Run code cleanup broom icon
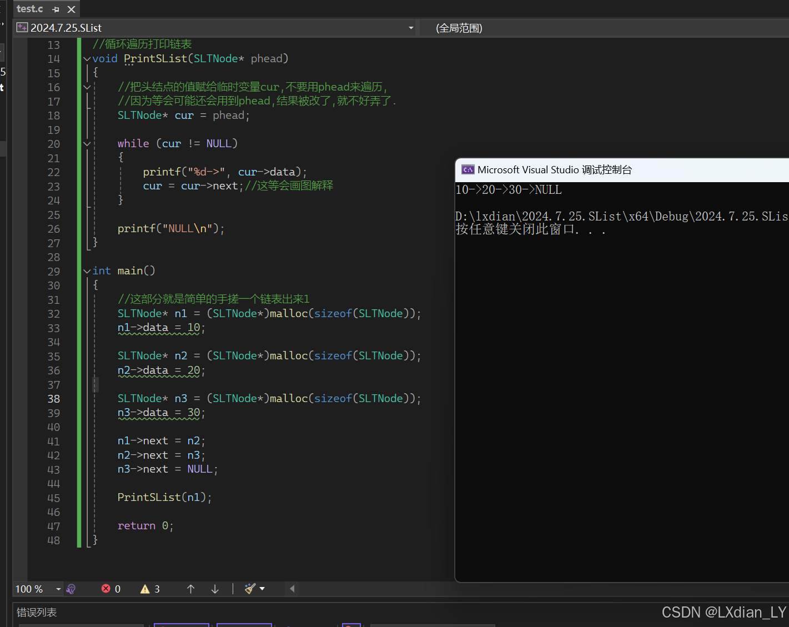The height and width of the screenshot is (627, 789). pyautogui.click(x=250, y=589)
